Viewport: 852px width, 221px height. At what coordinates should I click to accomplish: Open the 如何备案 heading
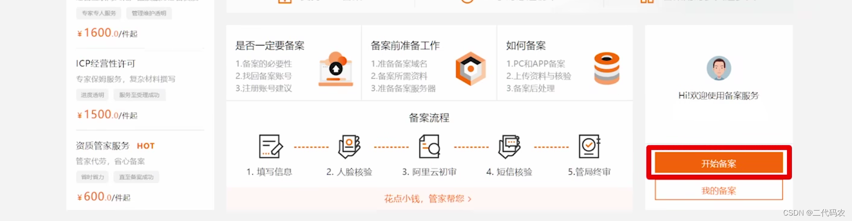pyautogui.click(x=526, y=46)
